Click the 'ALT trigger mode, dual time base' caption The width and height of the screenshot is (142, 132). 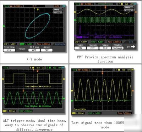click(34, 121)
